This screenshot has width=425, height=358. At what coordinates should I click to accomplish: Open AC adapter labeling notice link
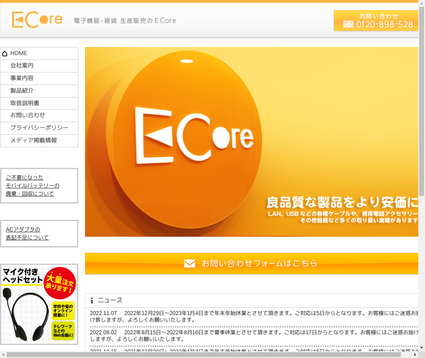[27, 234]
